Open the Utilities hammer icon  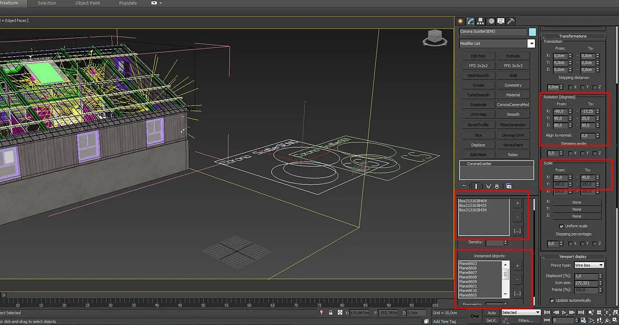(511, 21)
